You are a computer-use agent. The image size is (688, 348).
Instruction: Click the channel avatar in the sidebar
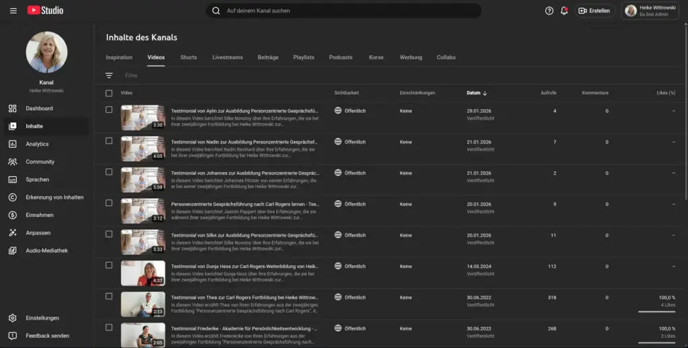pos(46,52)
